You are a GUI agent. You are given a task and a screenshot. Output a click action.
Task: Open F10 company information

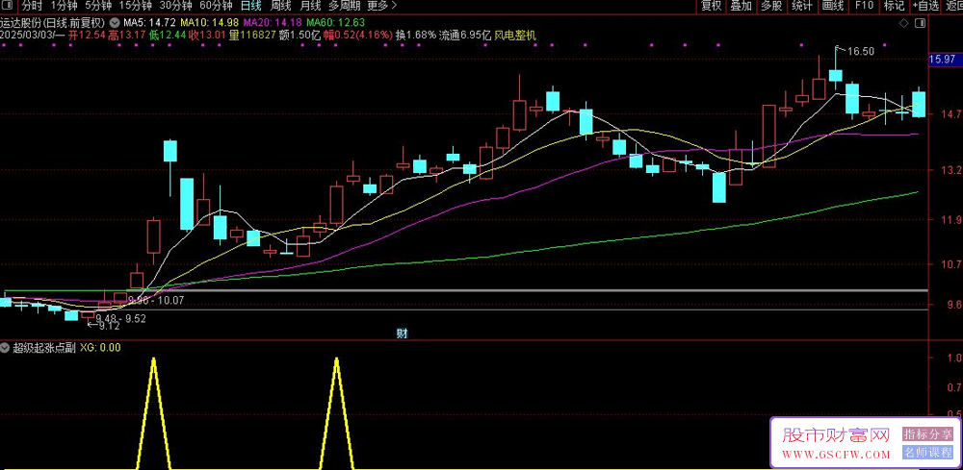coord(864,6)
